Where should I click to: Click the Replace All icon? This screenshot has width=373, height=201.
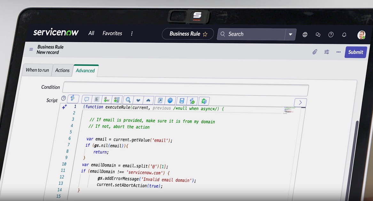click(117, 100)
